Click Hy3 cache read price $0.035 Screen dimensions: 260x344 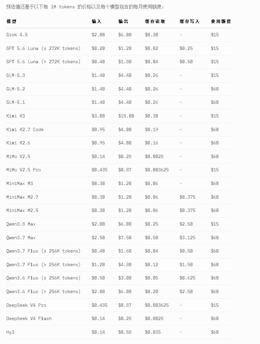point(153,332)
